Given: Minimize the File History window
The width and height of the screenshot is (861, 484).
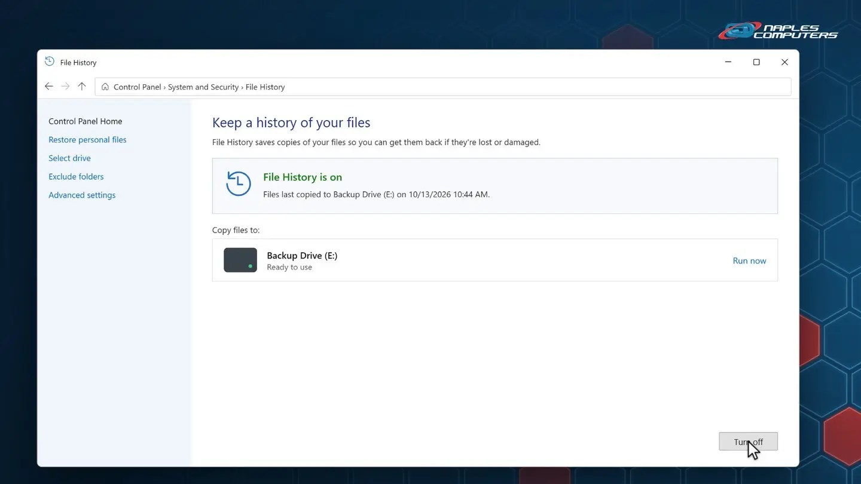Looking at the screenshot, I should [x=728, y=62].
